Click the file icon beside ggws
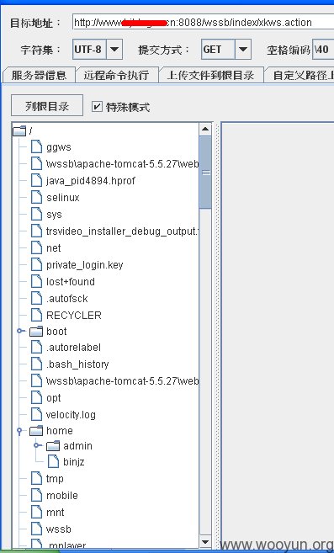The image size is (334, 553). pos(36,146)
